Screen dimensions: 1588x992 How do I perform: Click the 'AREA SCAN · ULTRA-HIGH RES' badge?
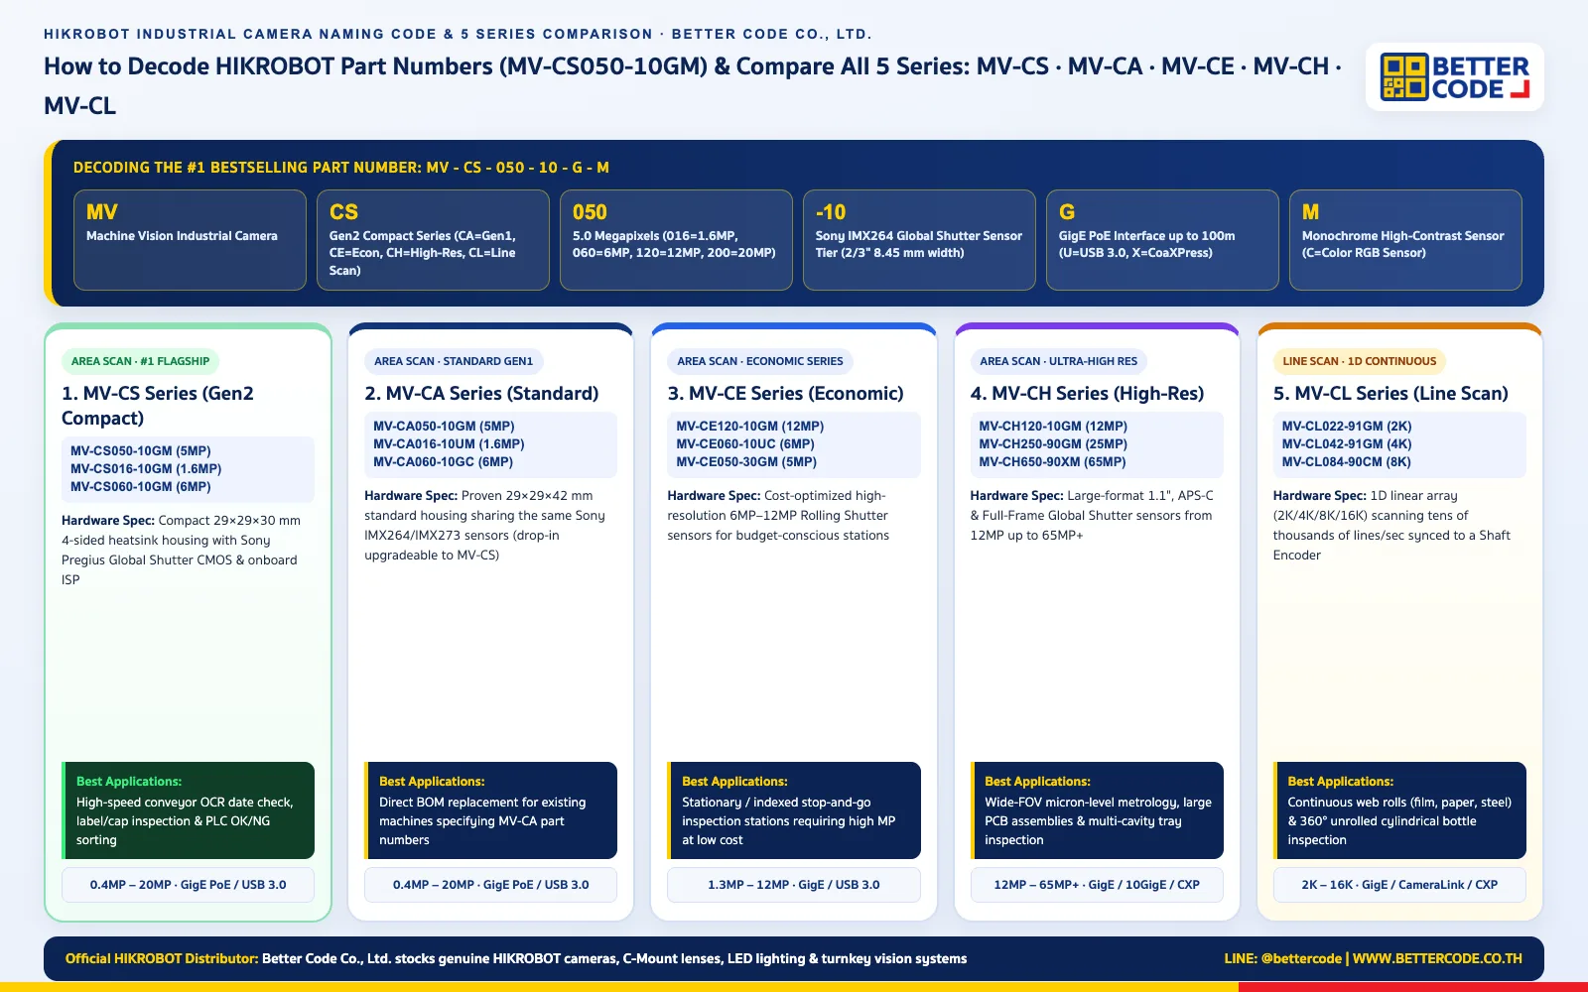[x=1059, y=361]
